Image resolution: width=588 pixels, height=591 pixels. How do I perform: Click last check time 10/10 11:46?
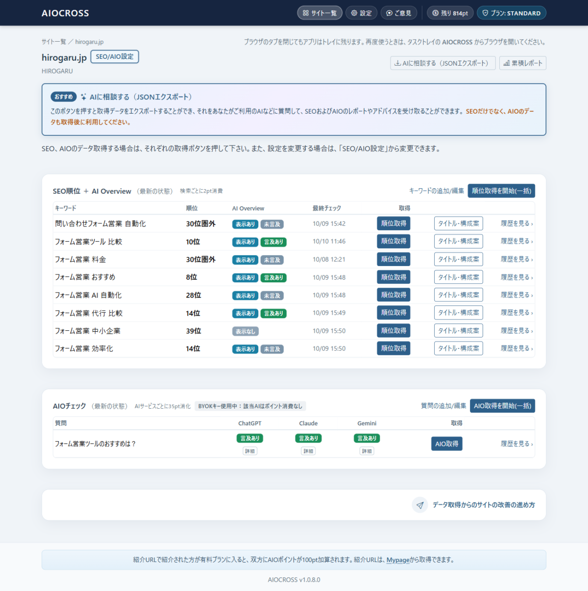[329, 241]
